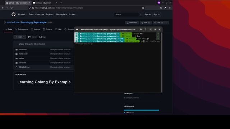Open the edu-fedorae owner link
Viewport: 230px width, 129px height.
(x=13, y=23)
